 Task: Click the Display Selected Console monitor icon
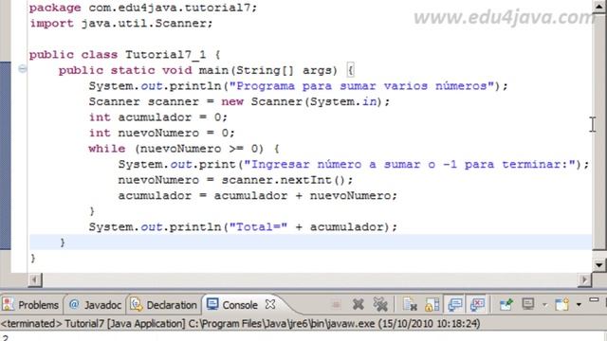click(x=528, y=304)
